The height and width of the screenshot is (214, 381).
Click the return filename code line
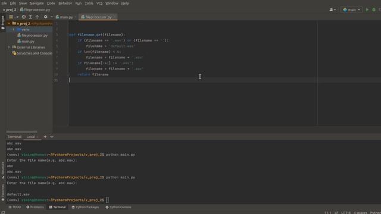(x=93, y=74)
